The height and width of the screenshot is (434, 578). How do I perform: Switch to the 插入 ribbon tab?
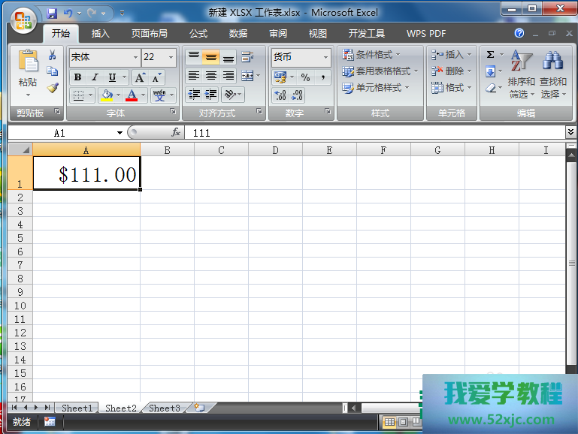[x=100, y=34]
